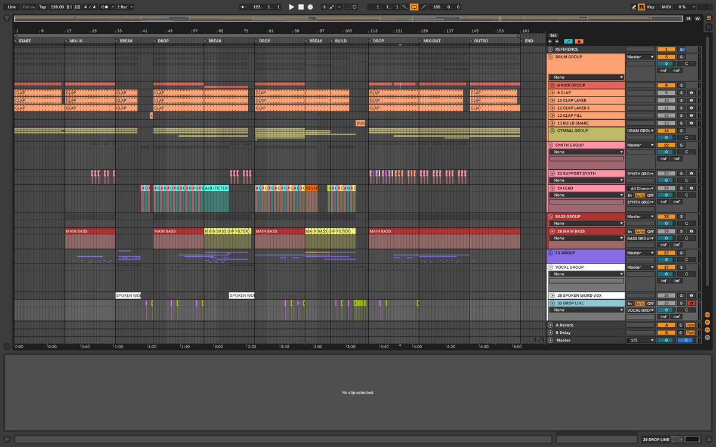Arm the 39 DROP LINE track

691,303
